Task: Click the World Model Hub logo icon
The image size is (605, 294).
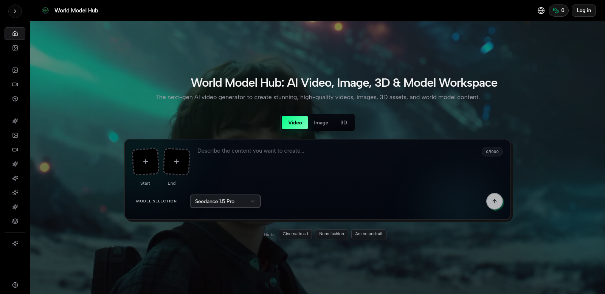Action: coord(45,11)
